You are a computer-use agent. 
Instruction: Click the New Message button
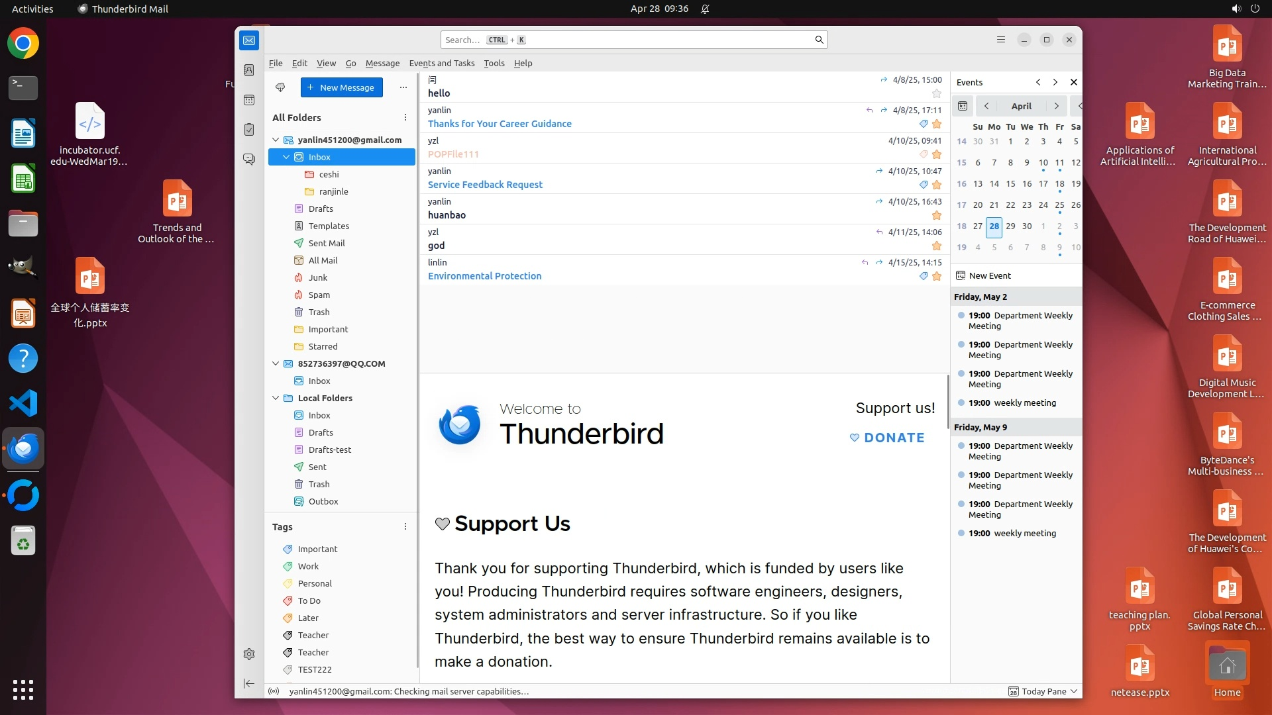click(x=341, y=87)
